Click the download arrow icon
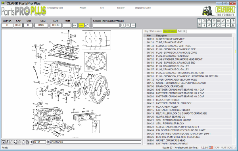The image size is (238, 151). click(x=233, y=25)
